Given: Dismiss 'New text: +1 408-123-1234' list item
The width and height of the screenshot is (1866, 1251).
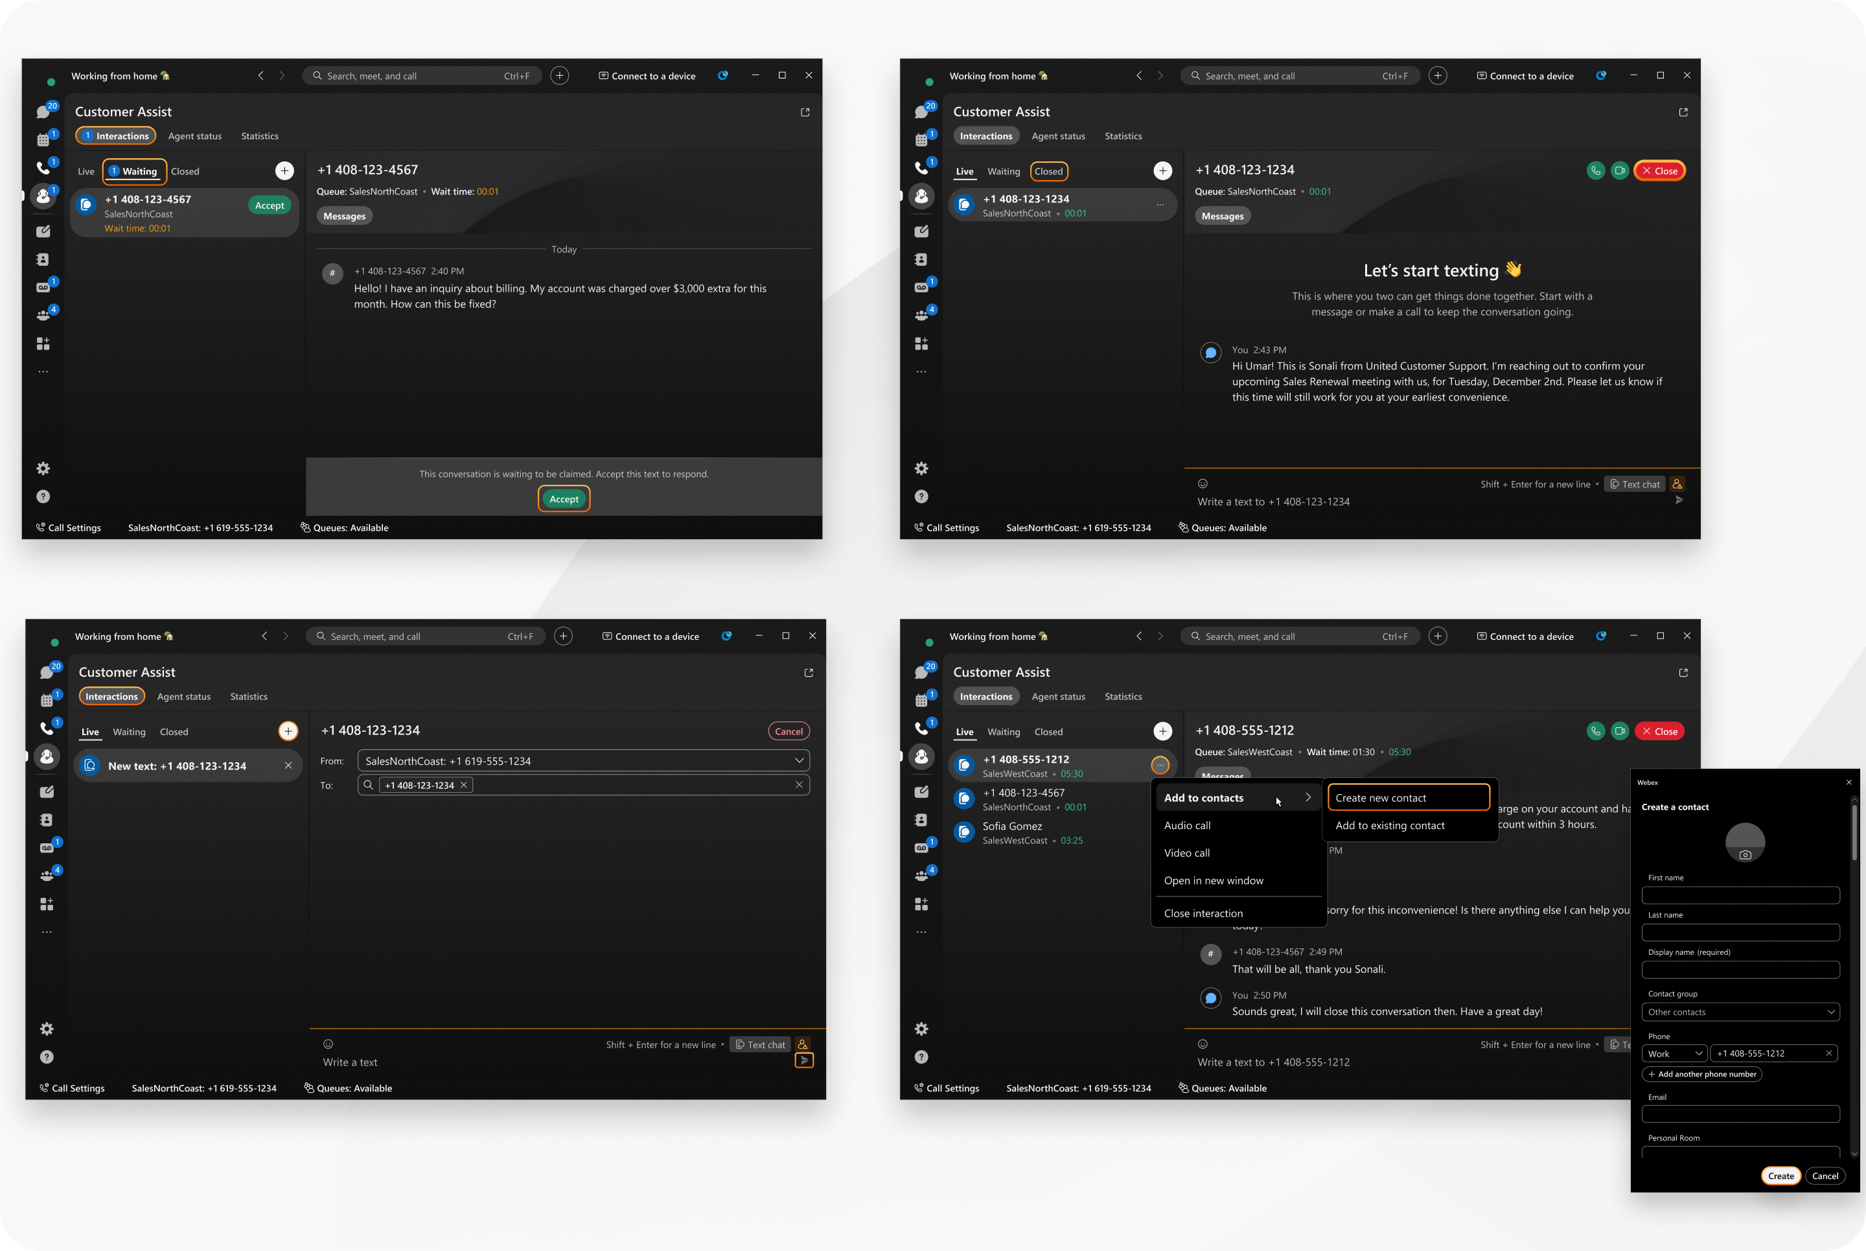Looking at the screenshot, I should tap(289, 766).
